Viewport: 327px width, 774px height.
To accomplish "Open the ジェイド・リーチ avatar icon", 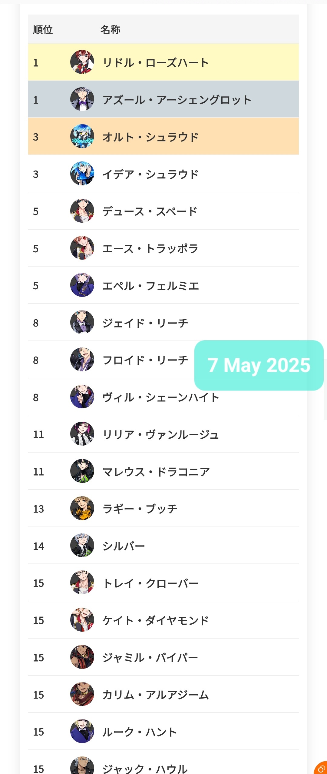I will coord(82,322).
